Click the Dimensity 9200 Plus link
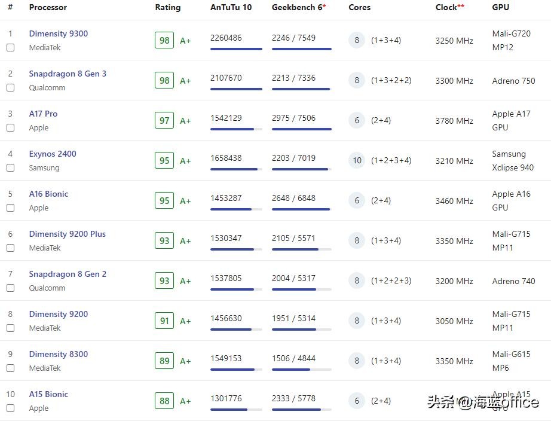Screen dimensions: 551x421 coord(67,234)
